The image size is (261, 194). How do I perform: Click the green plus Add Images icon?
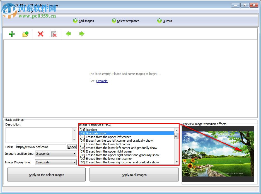pos(11,34)
